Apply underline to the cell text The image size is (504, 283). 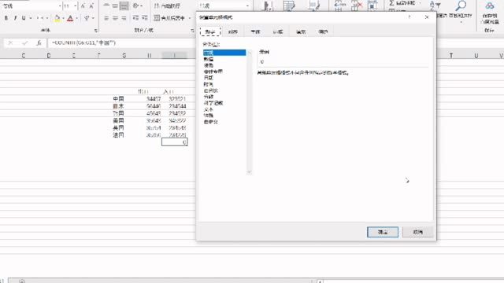(x=24, y=18)
